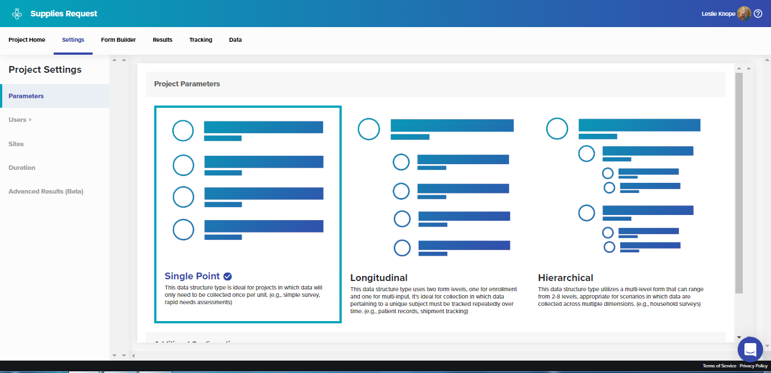Click the Project Settings heading
The width and height of the screenshot is (771, 373).
click(x=45, y=70)
